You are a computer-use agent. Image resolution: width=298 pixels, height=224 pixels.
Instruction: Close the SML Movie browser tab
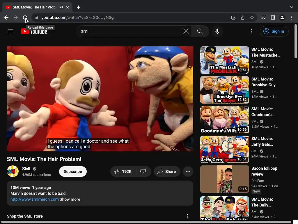point(68,7)
